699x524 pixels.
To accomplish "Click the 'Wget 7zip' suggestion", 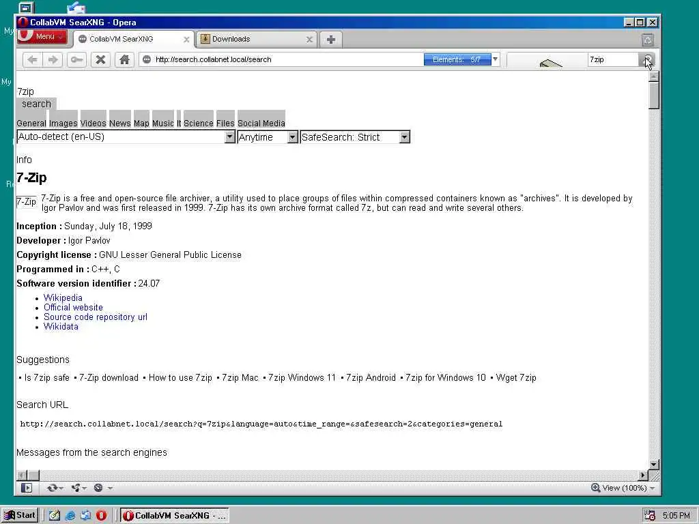I will pyautogui.click(x=516, y=377).
